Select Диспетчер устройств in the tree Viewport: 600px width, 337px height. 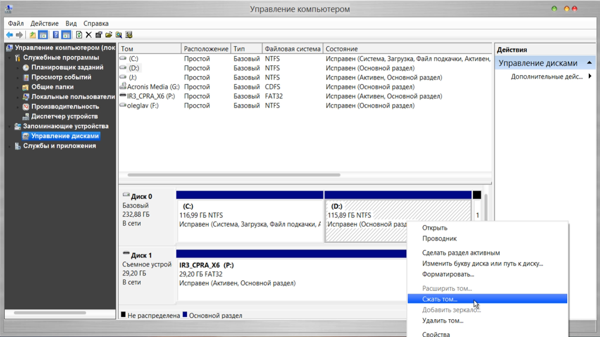(64, 116)
